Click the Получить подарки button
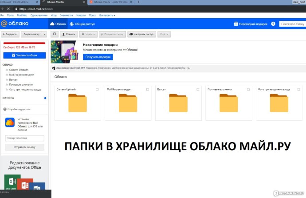306x198 pixels. (x=98, y=57)
